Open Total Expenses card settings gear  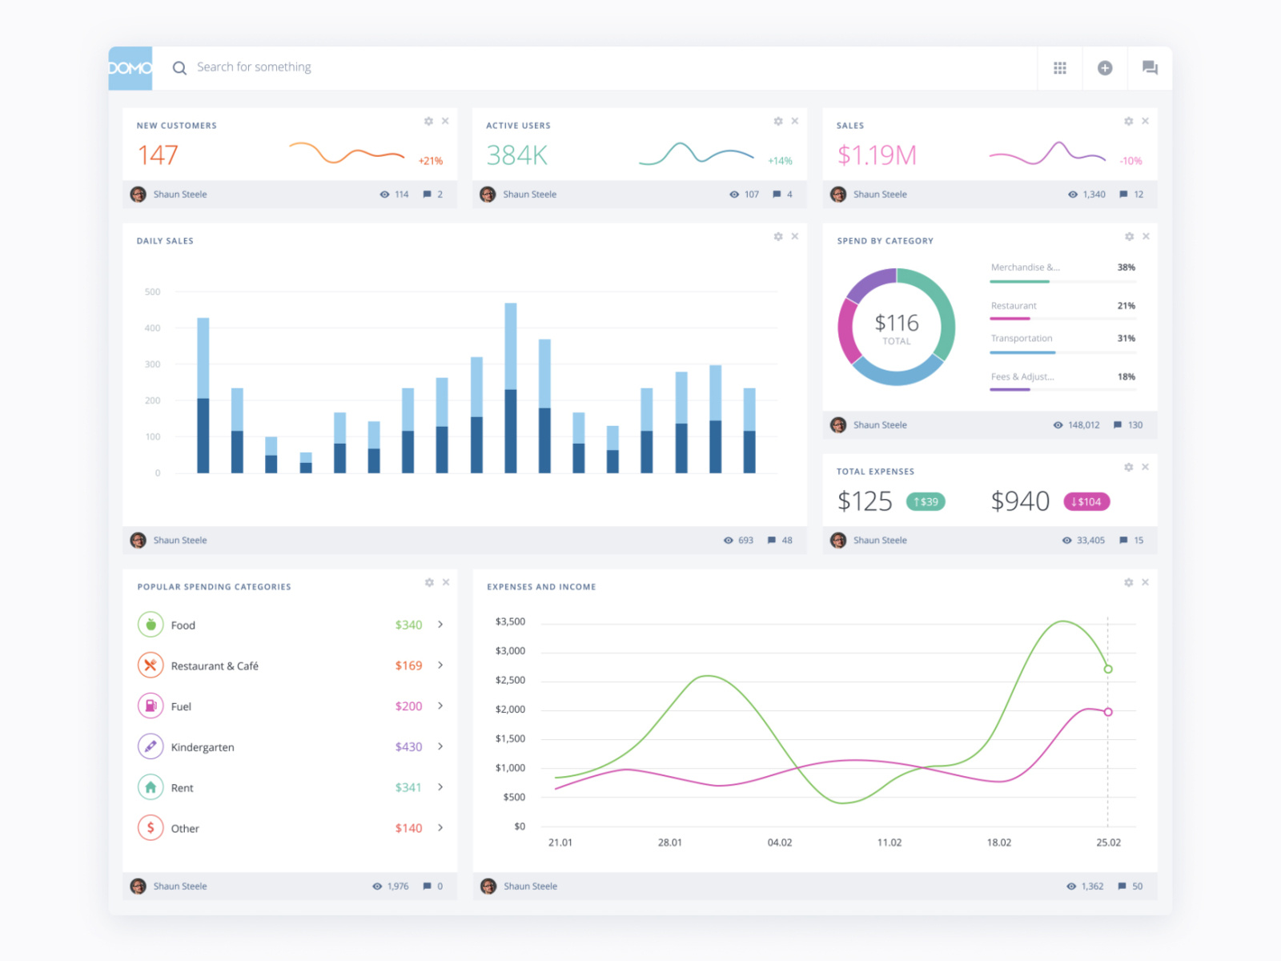[x=1129, y=467]
